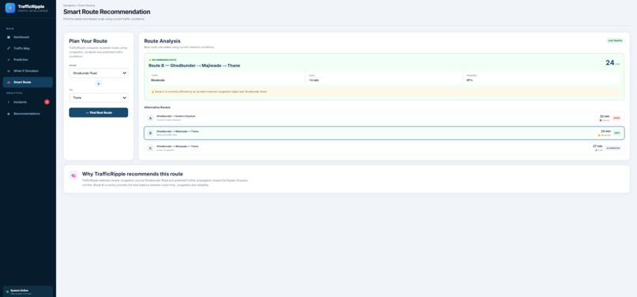Select Smart Route in sidebar
Screen dimensions: 637x297
pos(28,82)
